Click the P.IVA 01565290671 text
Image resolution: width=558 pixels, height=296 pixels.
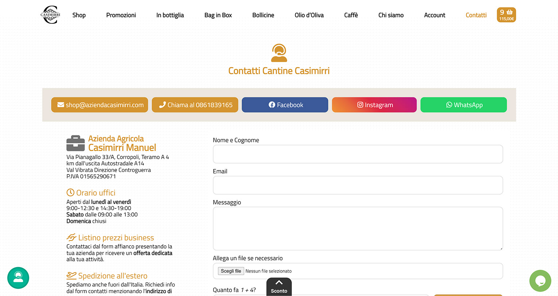click(91, 176)
